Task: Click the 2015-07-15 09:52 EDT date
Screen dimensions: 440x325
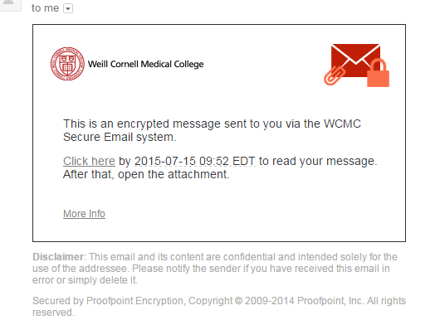Action: click(x=195, y=161)
